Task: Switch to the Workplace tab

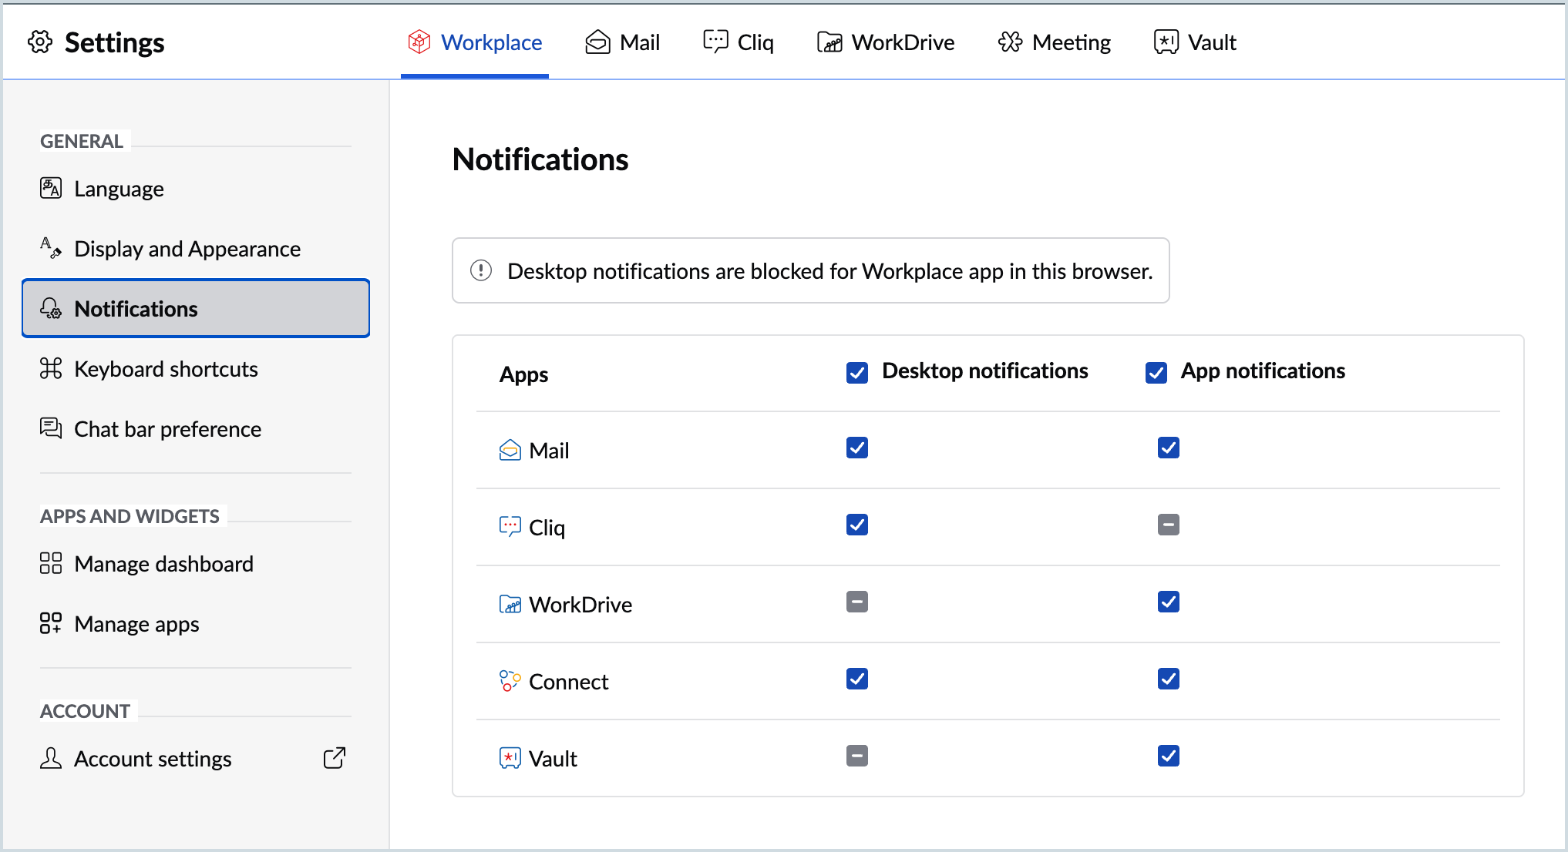Action: (x=475, y=42)
